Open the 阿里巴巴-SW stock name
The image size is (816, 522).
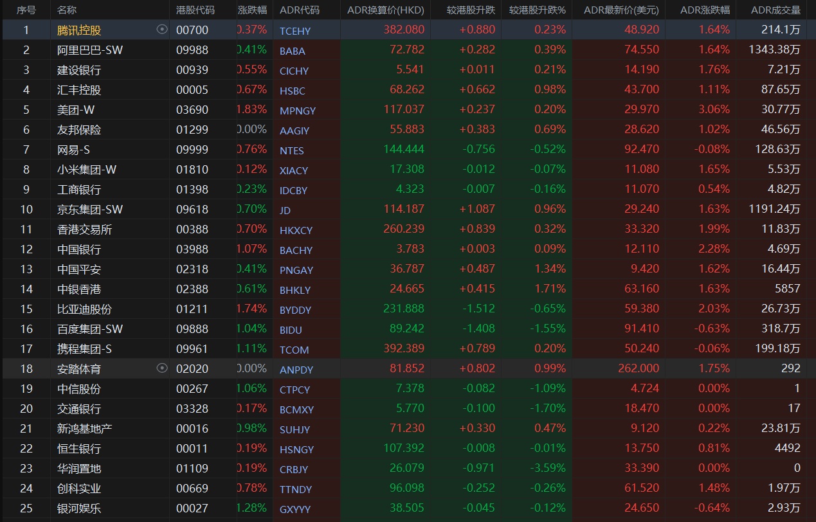pos(90,50)
